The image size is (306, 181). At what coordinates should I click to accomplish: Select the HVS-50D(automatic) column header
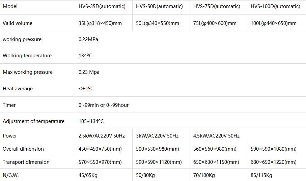pos(159,6)
